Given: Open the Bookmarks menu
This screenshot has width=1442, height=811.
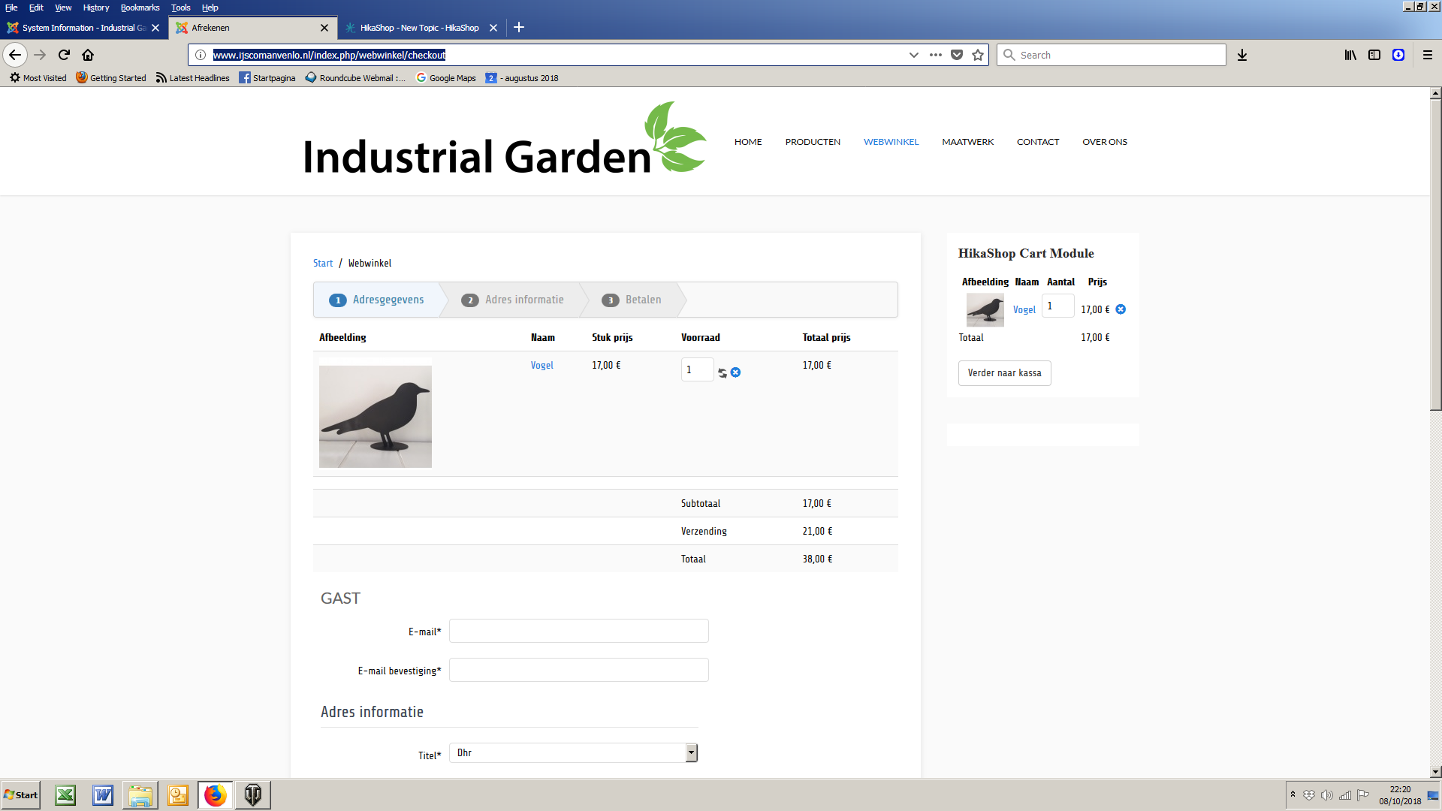Looking at the screenshot, I should [140, 8].
